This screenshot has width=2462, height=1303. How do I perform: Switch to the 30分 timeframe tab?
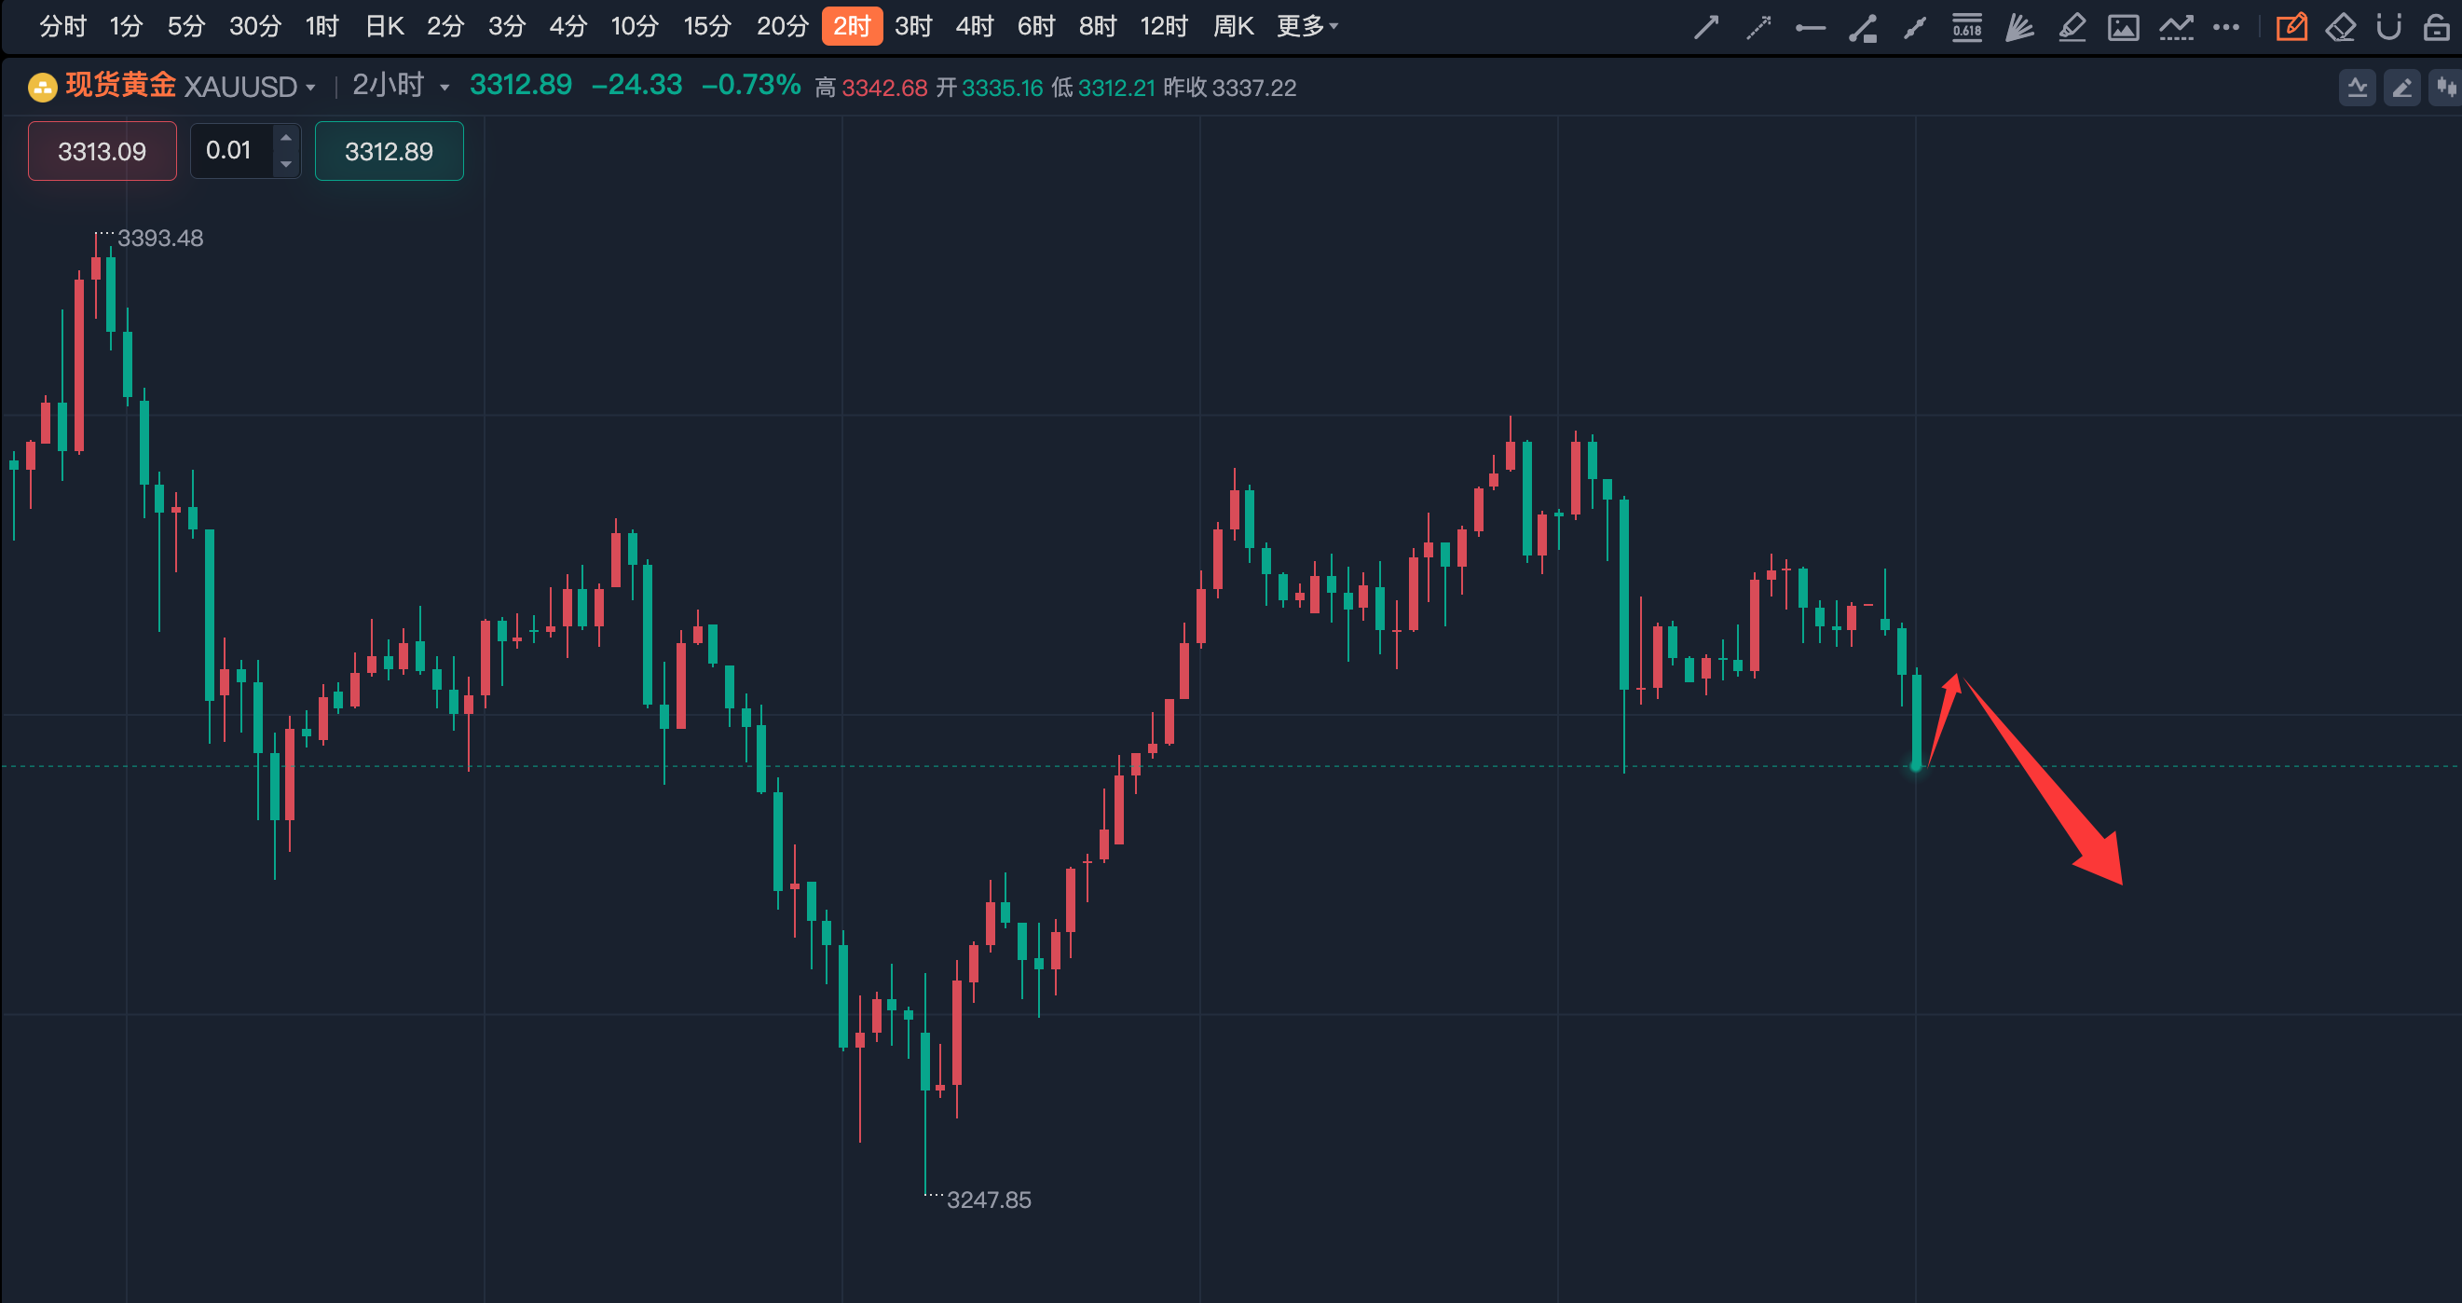[x=254, y=26]
